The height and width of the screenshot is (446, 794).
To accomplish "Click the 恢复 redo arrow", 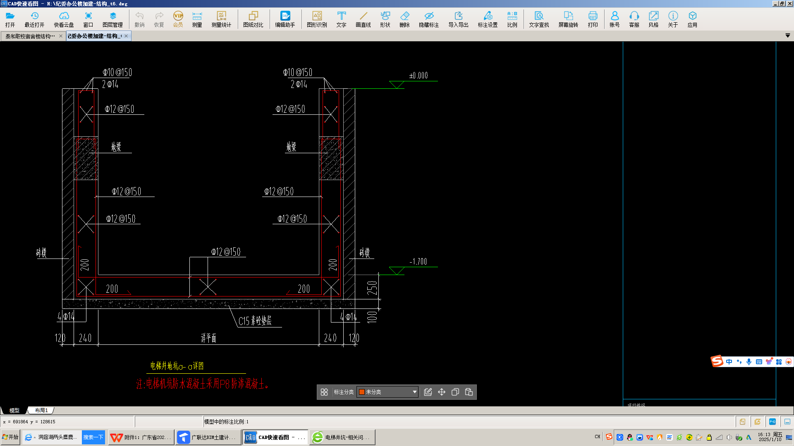I will [x=159, y=19].
